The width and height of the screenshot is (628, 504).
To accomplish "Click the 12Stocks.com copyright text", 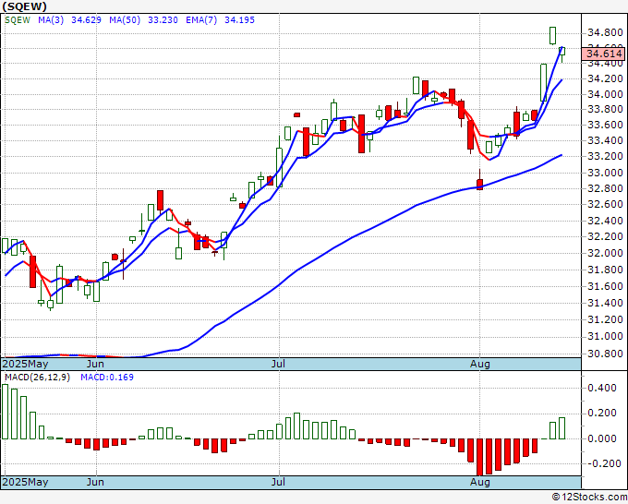I will 589,498.
